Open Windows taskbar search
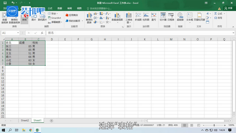 10,130
